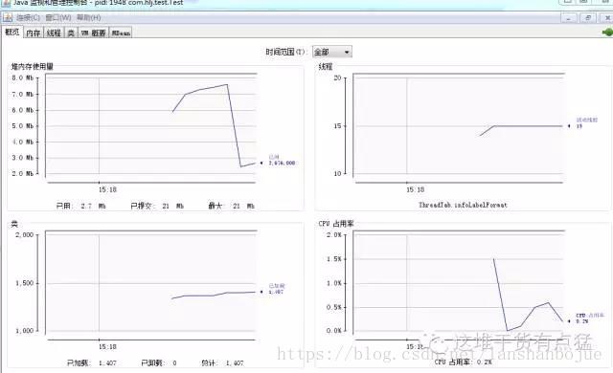This screenshot has width=613, height=373.
Task: Click the 时间范围(T) label
Action: (285, 52)
